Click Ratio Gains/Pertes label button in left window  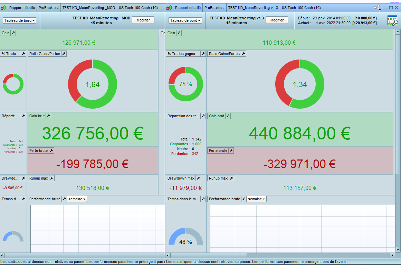pos(45,54)
